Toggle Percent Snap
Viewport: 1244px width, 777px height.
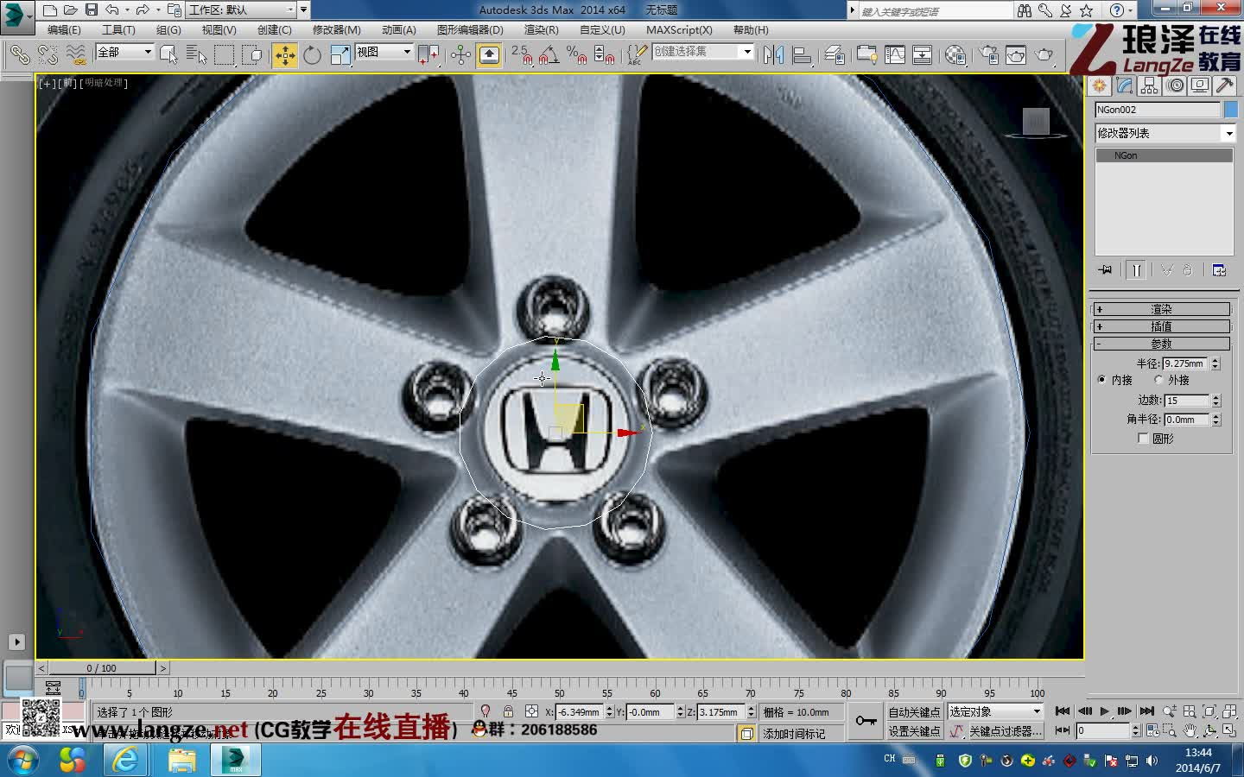pyautogui.click(x=576, y=54)
